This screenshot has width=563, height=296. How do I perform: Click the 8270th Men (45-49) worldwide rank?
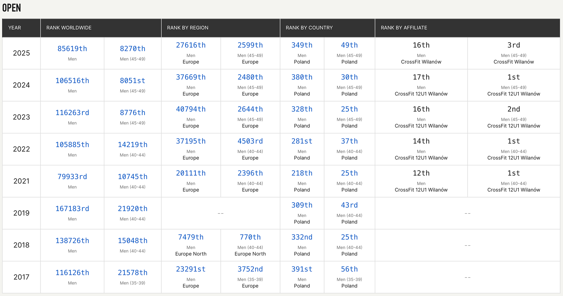tap(133, 49)
